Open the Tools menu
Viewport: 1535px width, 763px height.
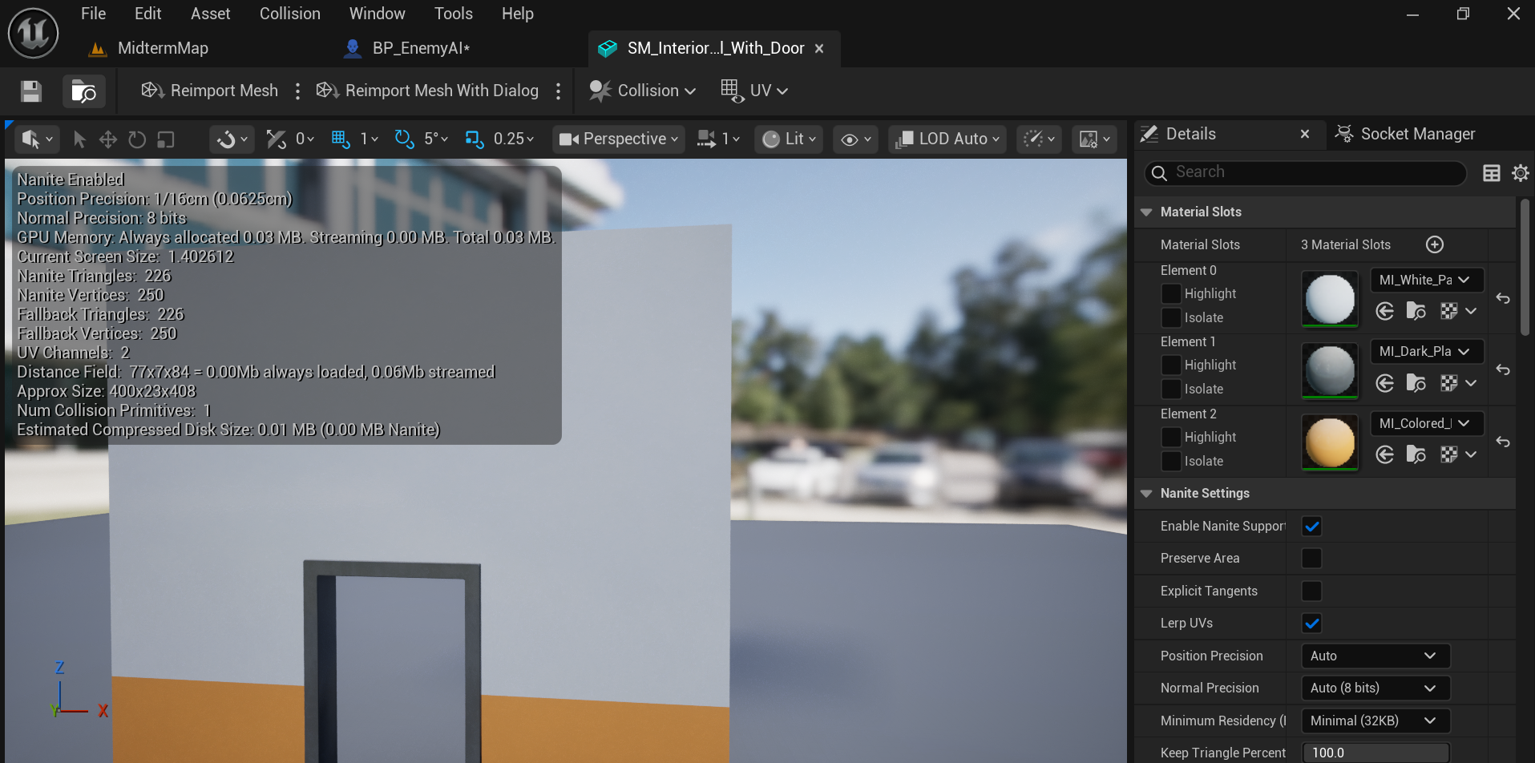coord(453,14)
